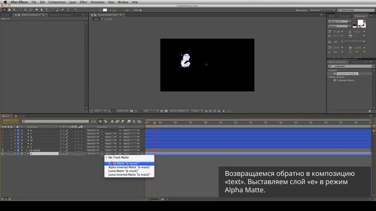
Task: Collapse the Distort effects category
Action: pos(329,70)
